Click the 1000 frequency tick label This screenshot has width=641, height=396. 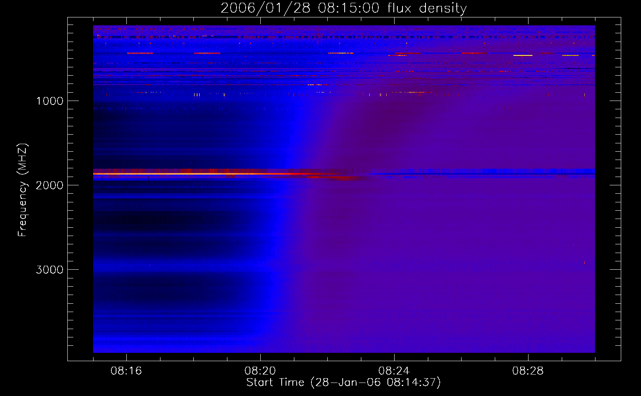(x=50, y=101)
